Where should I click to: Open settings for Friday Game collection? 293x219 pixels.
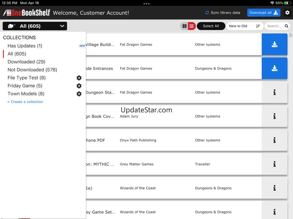(x=79, y=86)
